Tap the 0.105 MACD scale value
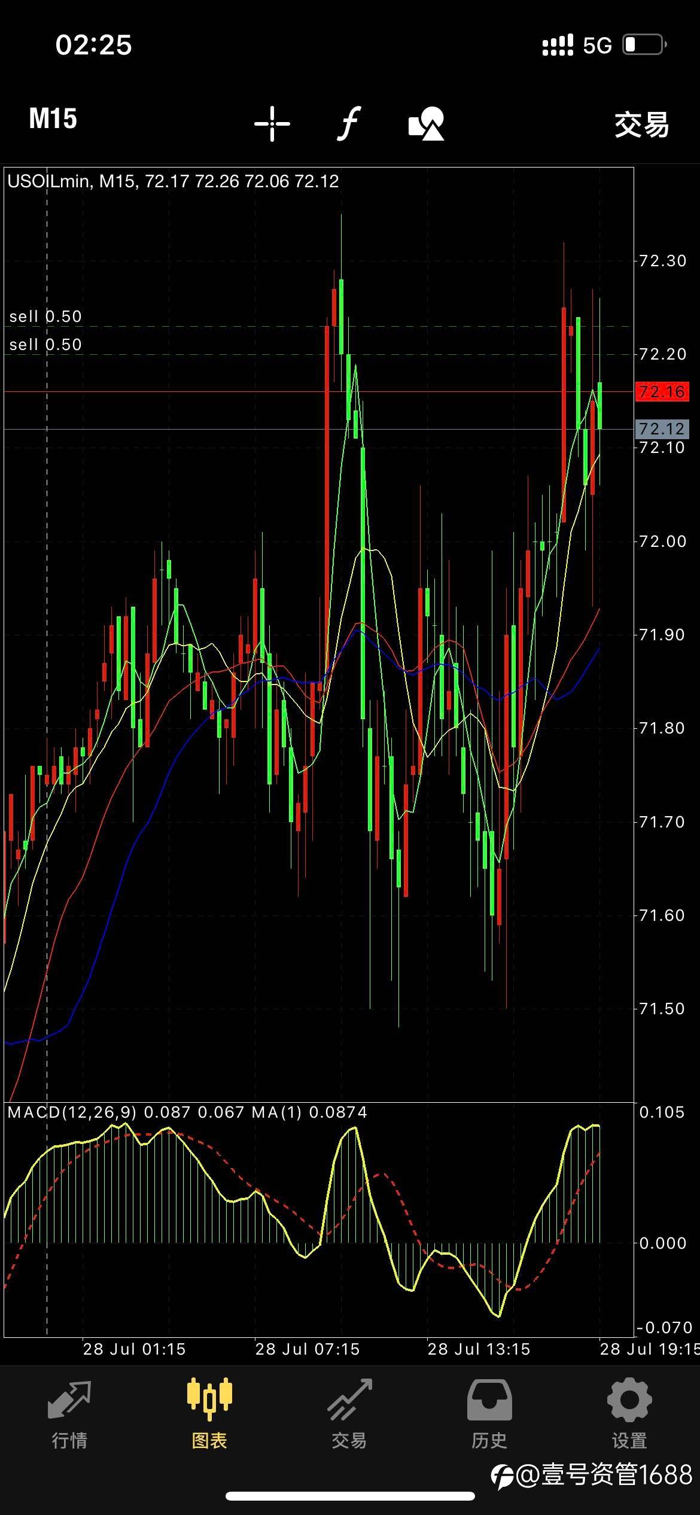Image resolution: width=700 pixels, height=1515 pixels. (662, 1112)
